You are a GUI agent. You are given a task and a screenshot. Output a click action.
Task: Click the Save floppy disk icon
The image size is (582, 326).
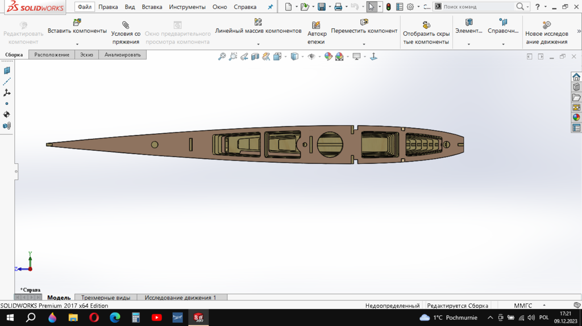pos(322,7)
